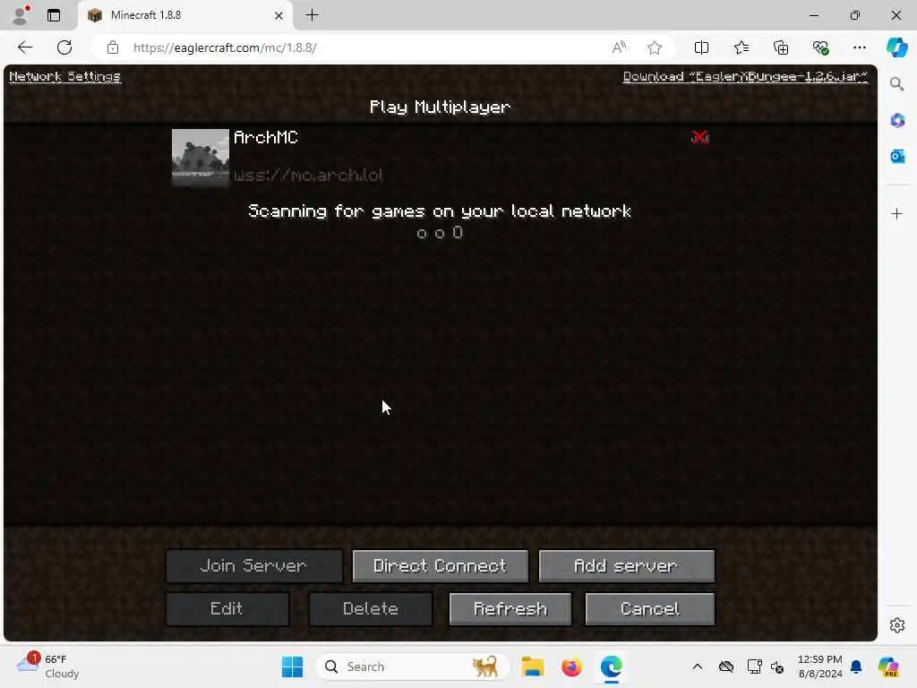Select the ArchMC server thumbnail

pos(200,158)
